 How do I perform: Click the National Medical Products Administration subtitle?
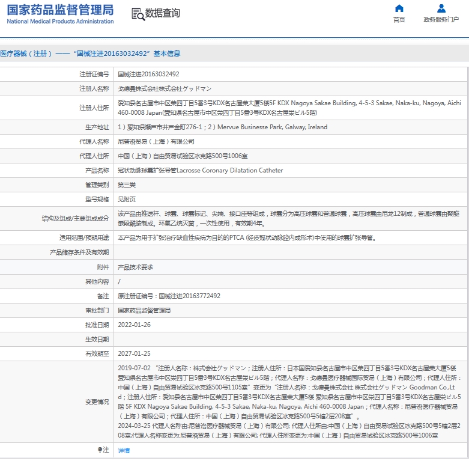(x=60, y=22)
